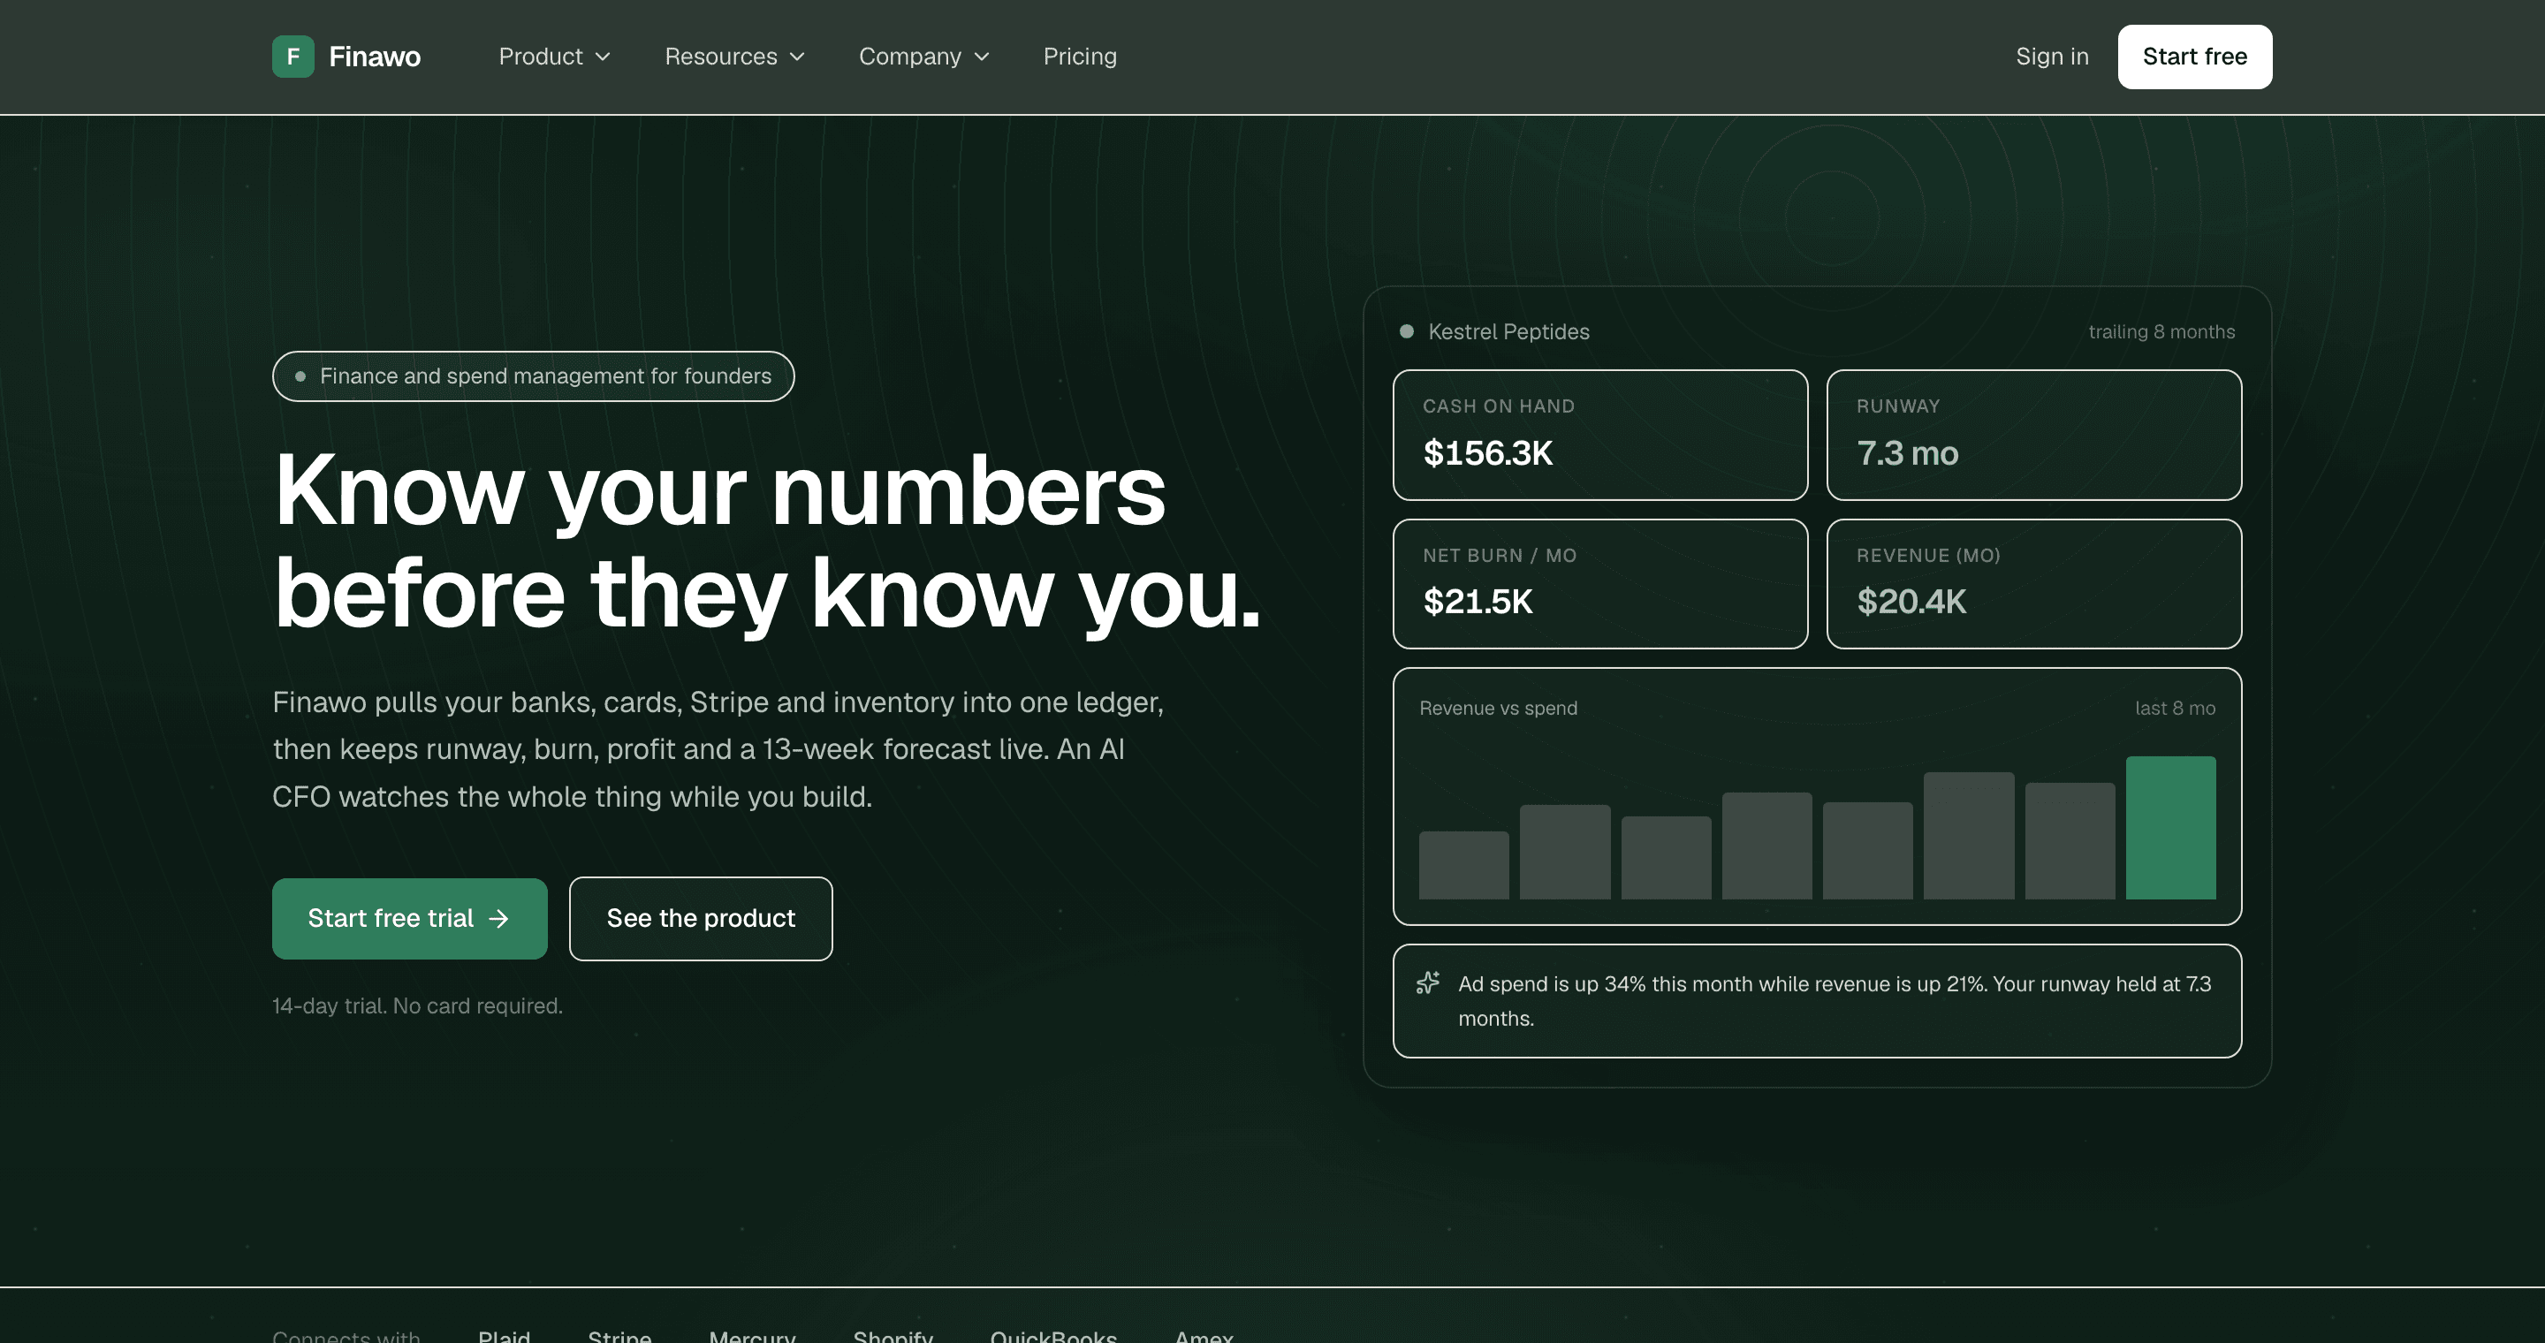The image size is (2545, 1343).
Task: Click the green highlighted bar in the chart
Action: [2169, 828]
